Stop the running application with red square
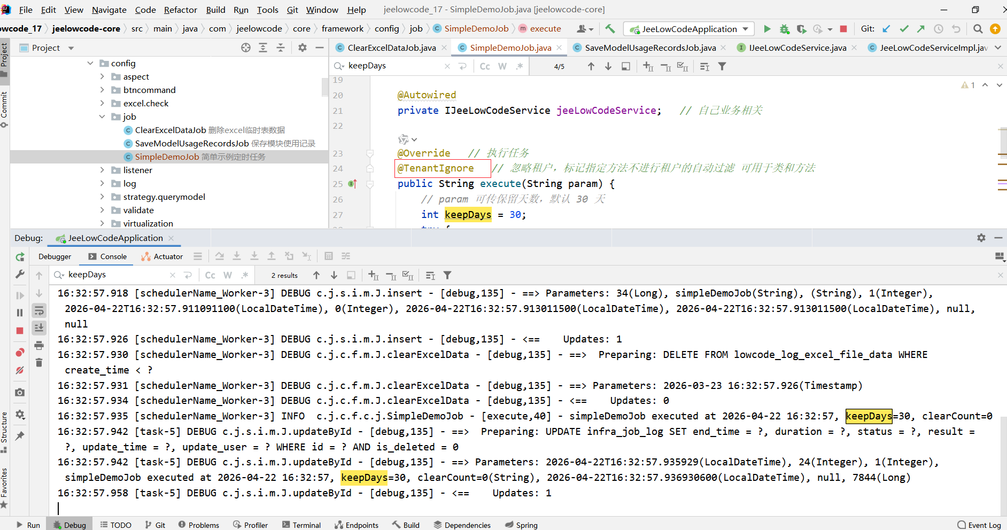The image size is (1007, 530). pos(843,29)
